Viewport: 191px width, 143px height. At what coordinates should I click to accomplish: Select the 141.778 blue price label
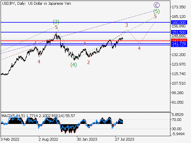(179, 44)
